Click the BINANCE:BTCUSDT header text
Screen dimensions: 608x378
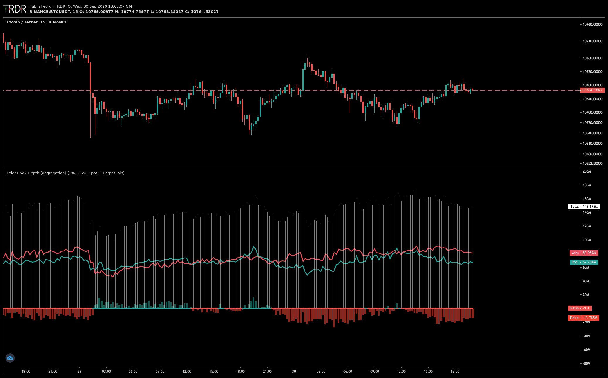coord(50,12)
